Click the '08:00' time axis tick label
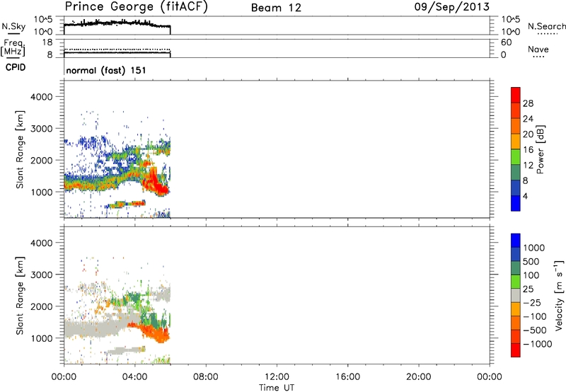Image resolution: width=566 pixels, height=392 pixels. coord(206,377)
